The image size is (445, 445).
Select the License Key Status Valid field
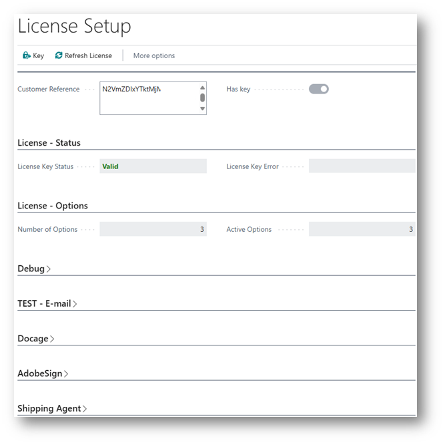[x=153, y=166]
